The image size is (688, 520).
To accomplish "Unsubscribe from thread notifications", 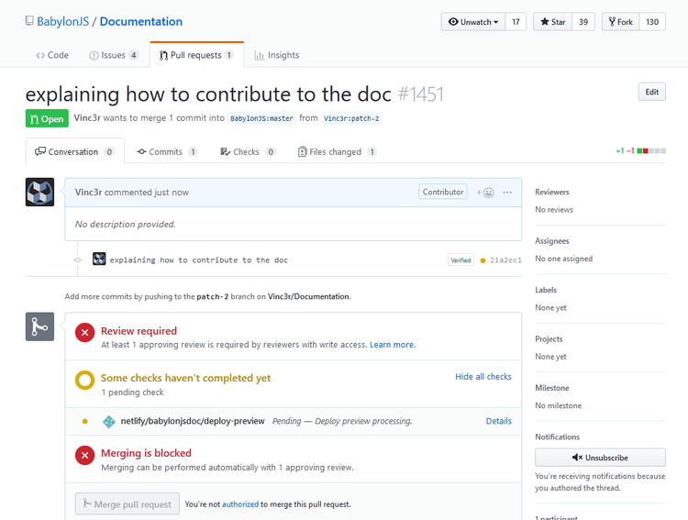I will click(x=600, y=458).
